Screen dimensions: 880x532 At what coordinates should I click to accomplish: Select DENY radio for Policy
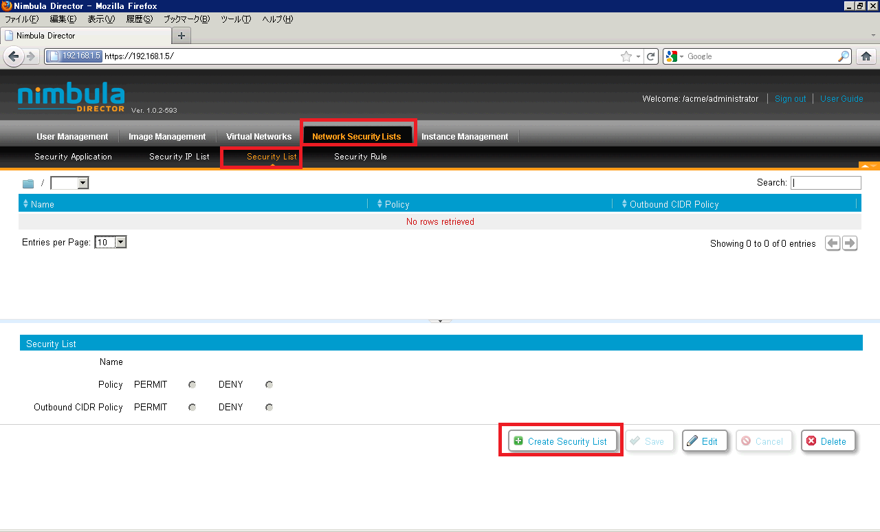click(269, 385)
